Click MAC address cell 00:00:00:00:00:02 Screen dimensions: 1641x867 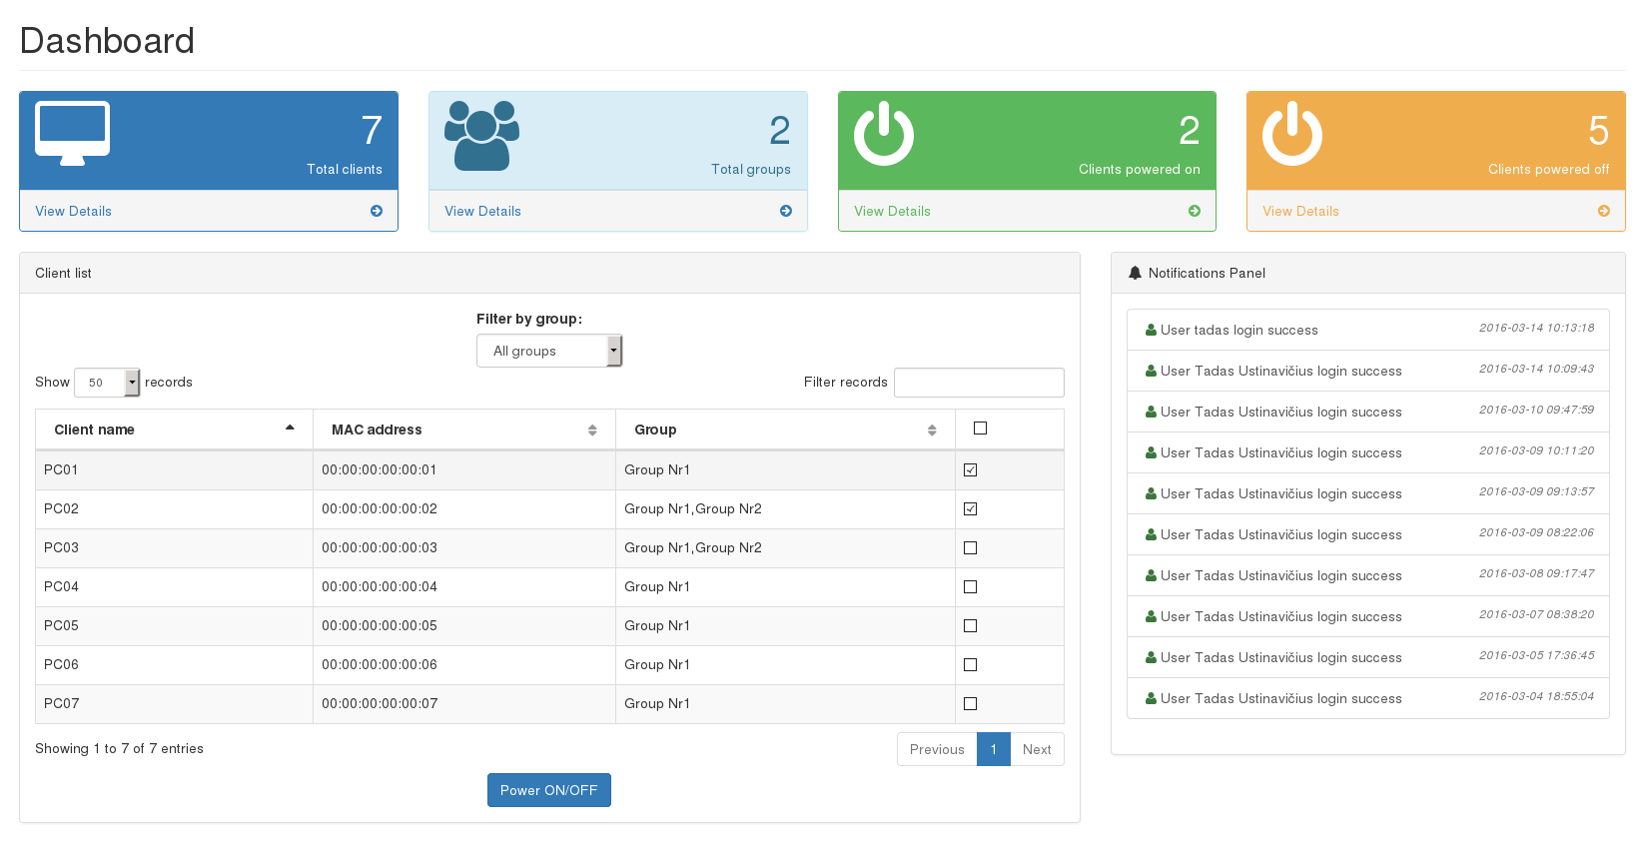pos(464,508)
